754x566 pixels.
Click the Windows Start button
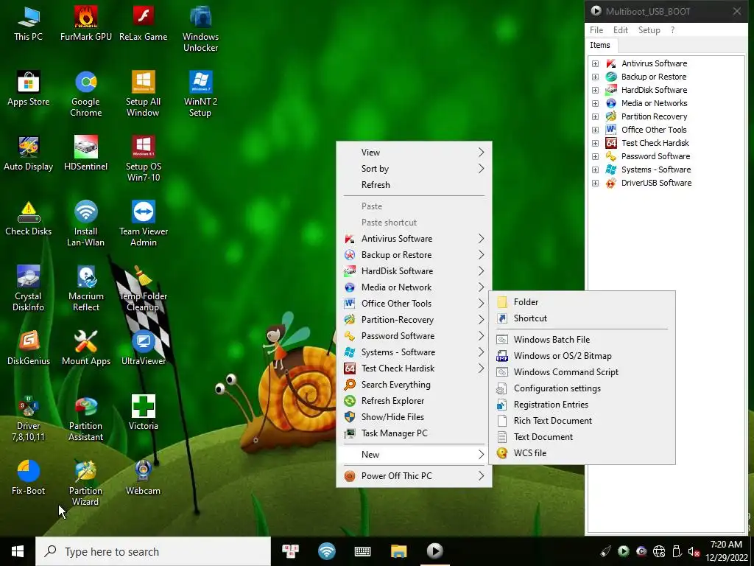[x=18, y=551]
